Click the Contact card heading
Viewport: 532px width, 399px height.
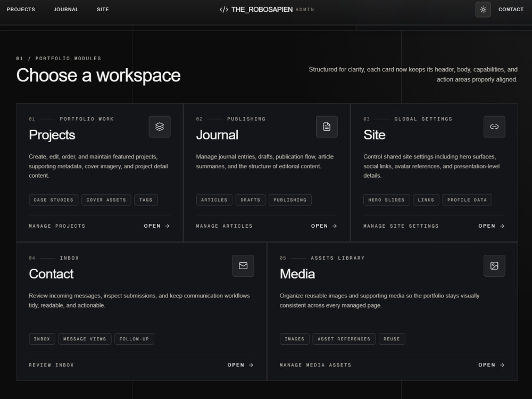(51, 274)
